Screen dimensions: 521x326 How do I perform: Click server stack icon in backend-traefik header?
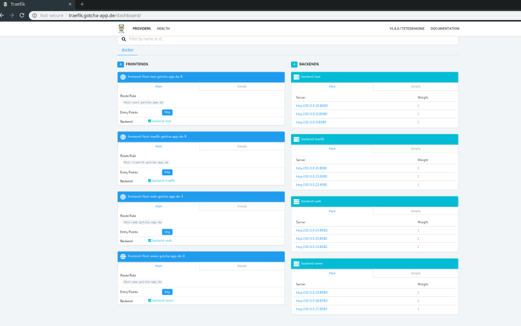pyautogui.click(x=296, y=139)
